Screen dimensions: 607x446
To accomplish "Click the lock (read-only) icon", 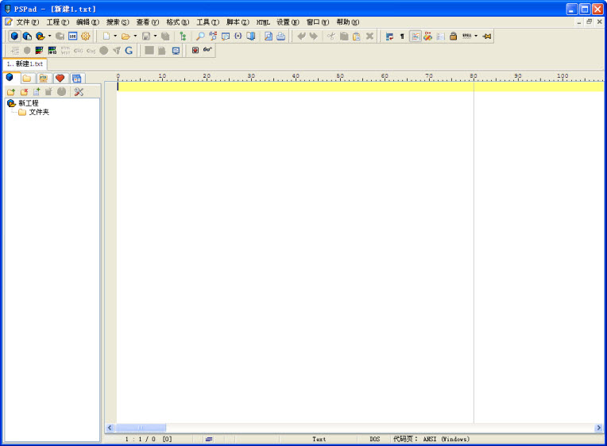I will pos(453,37).
